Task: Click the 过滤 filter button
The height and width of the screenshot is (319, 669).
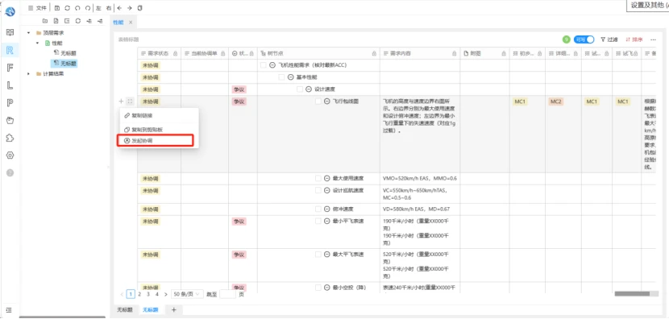Action: point(609,39)
